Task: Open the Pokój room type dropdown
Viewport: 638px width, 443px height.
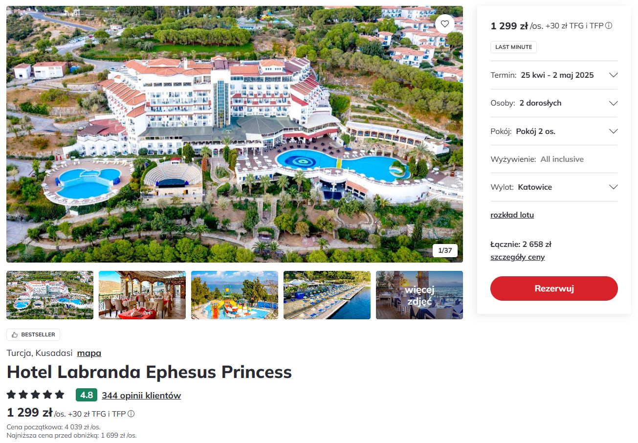Action: click(x=613, y=131)
